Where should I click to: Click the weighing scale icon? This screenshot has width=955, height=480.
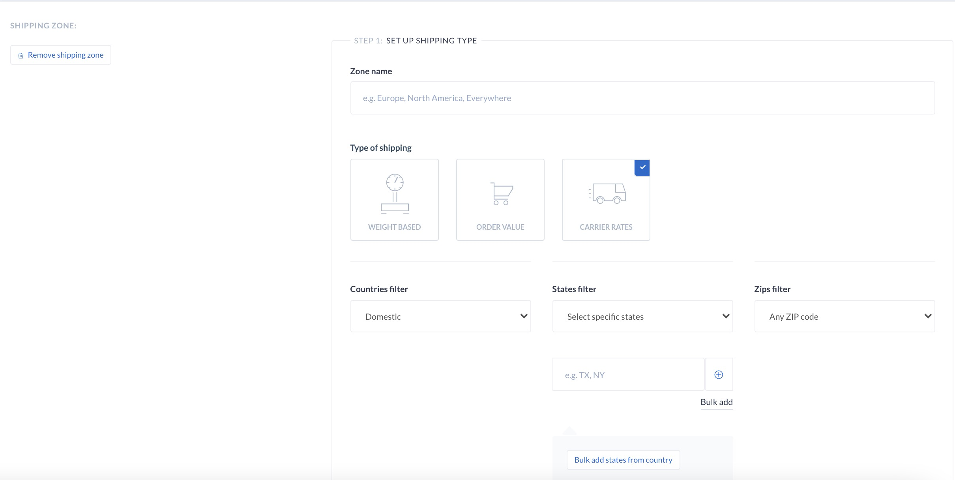395,193
